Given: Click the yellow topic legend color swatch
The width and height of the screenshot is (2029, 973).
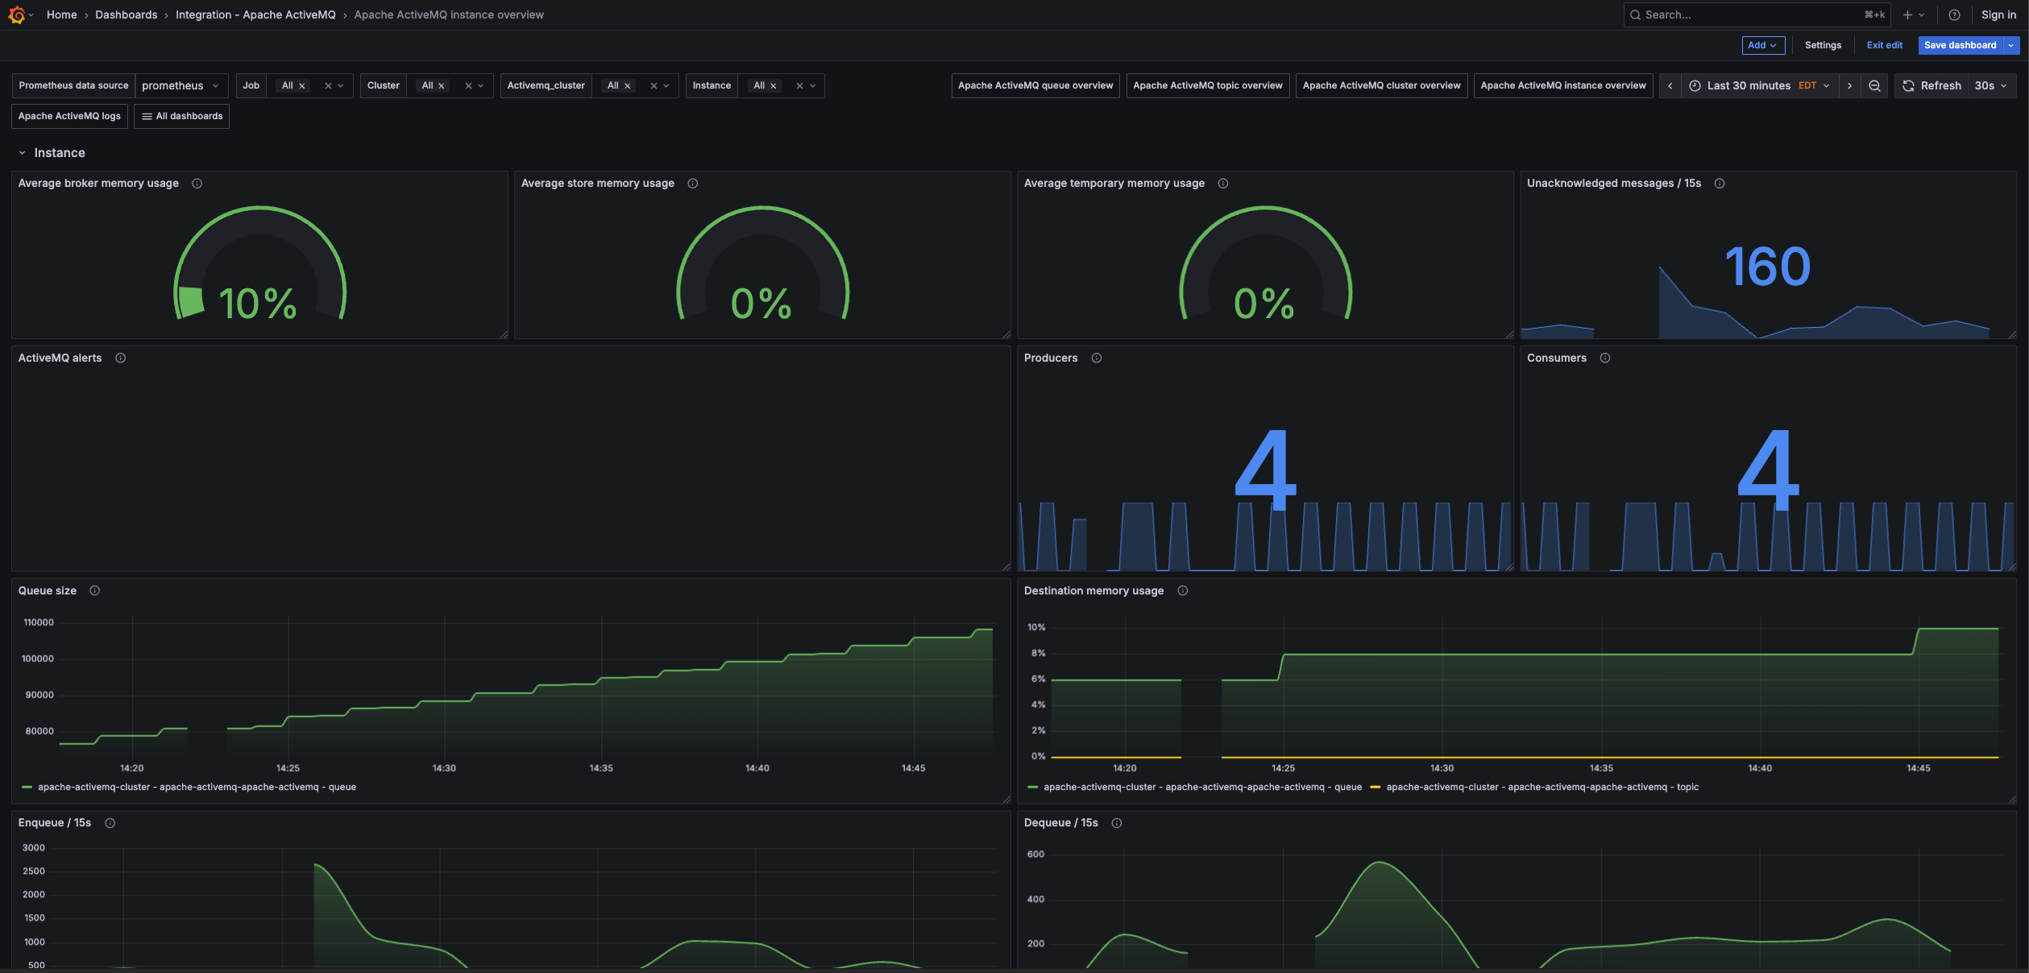Looking at the screenshot, I should (x=1375, y=787).
